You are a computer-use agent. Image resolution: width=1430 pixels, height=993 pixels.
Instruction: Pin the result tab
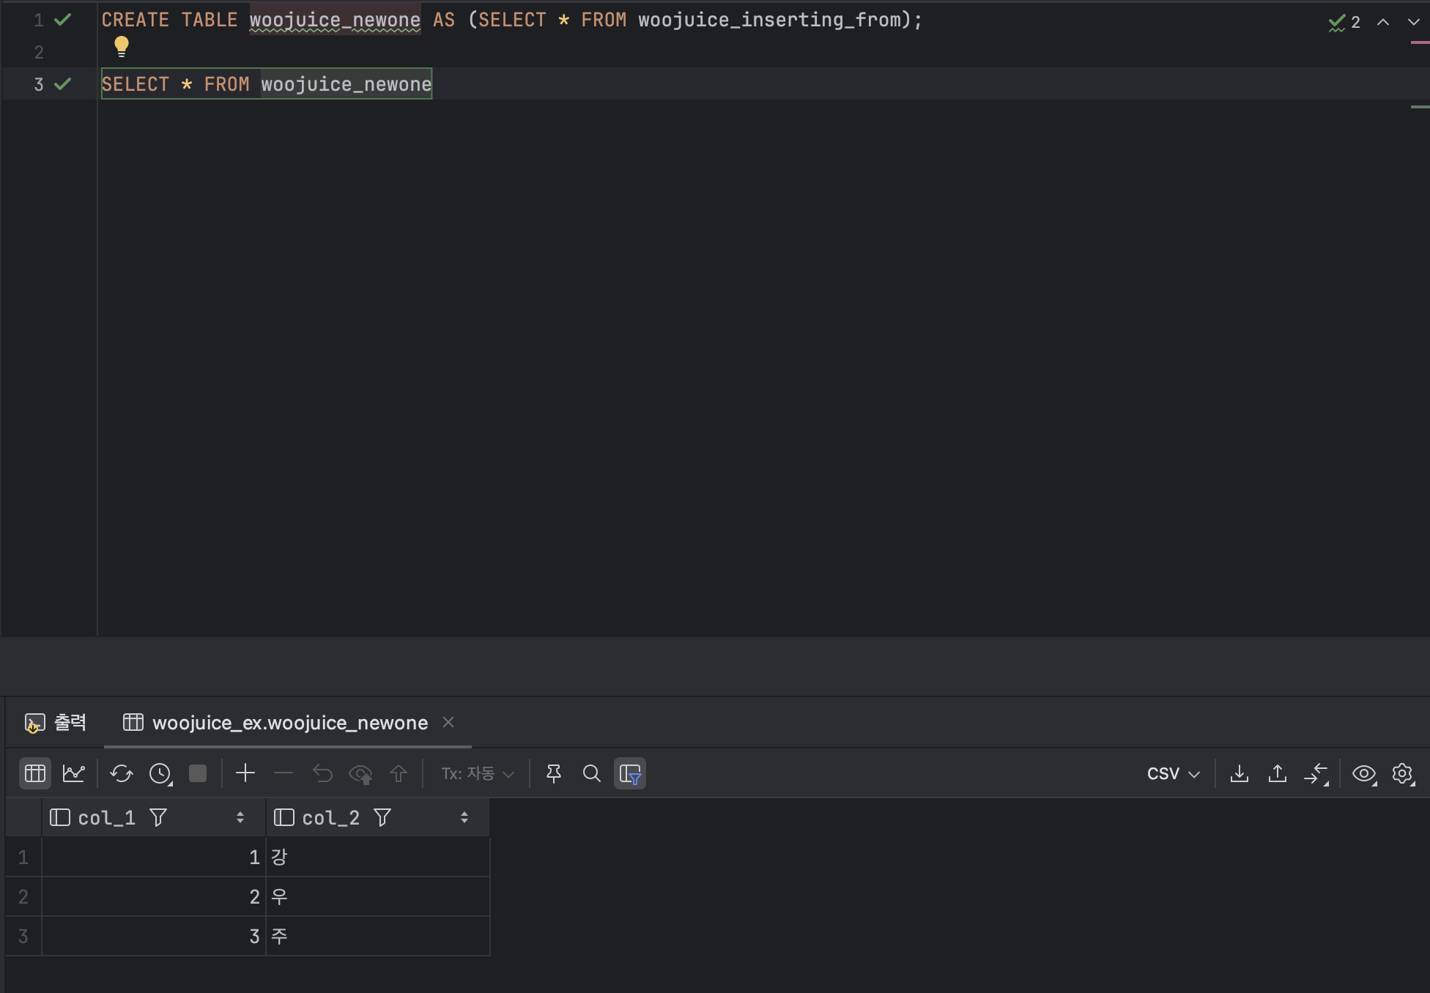point(554,773)
